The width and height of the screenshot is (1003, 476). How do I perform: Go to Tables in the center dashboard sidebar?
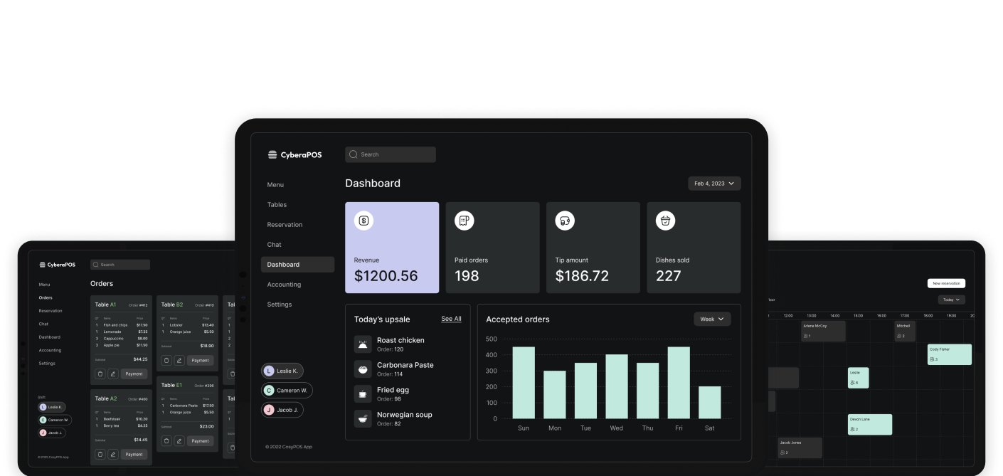pyautogui.click(x=277, y=205)
